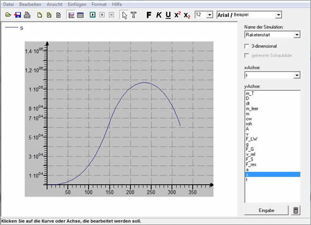Image resolution: width=311 pixels, height=225 pixels.
Task: Open the Bearbeiten menu
Action: [30, 4]
